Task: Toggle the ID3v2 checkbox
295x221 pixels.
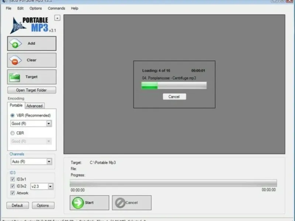Action: pyautogui.click(x=13, y=186)
